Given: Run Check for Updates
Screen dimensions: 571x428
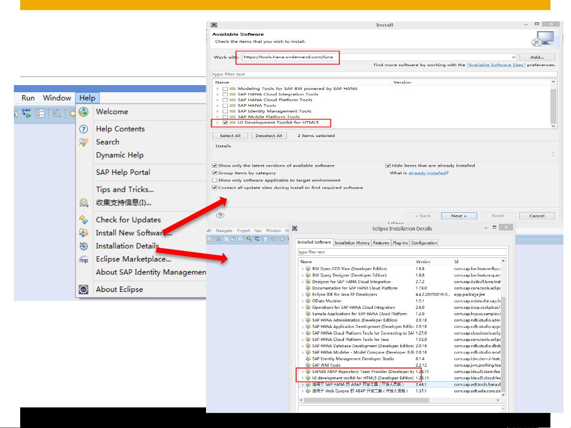Looking at the screenshot, I should tap(128, 220).
